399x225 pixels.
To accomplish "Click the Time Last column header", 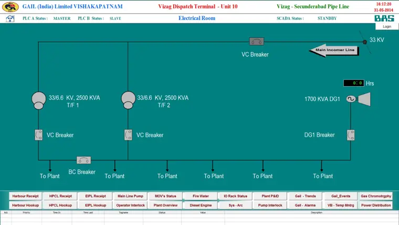I will click(88, 212).
